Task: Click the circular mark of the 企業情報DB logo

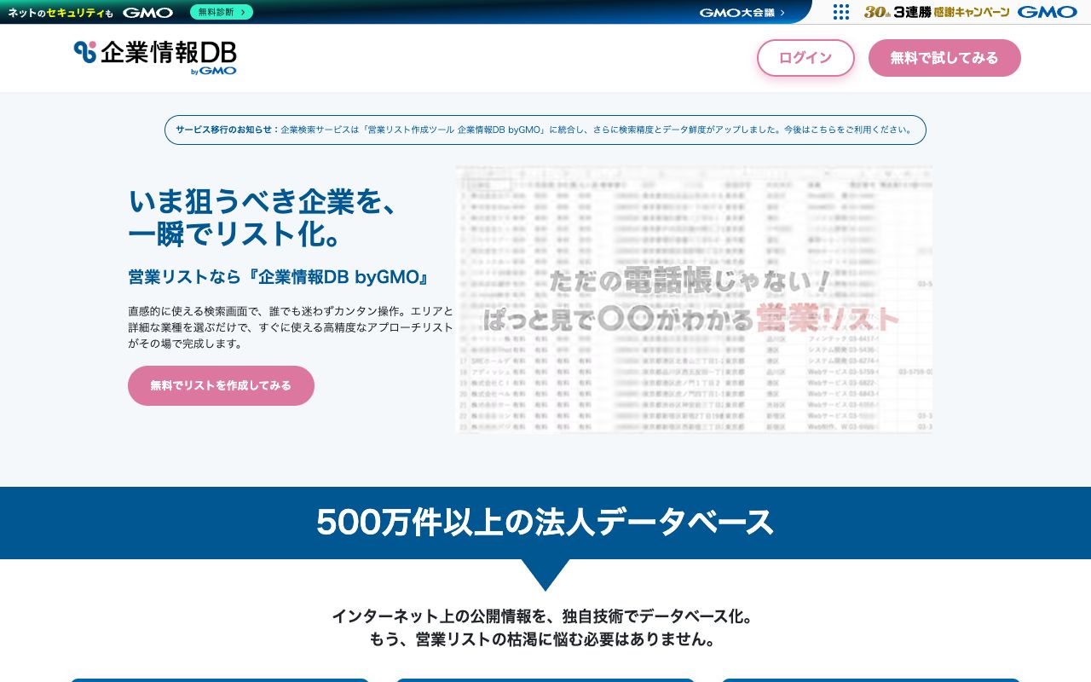Action: 84,51
